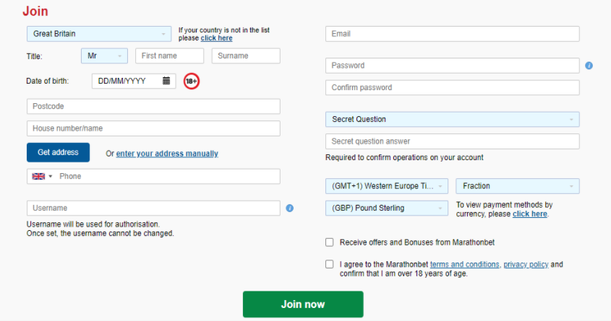Click the UK flag phone country selector
The height and width of the screenshot is (321, 611).
pyautogui.click(x=42, y=176)
